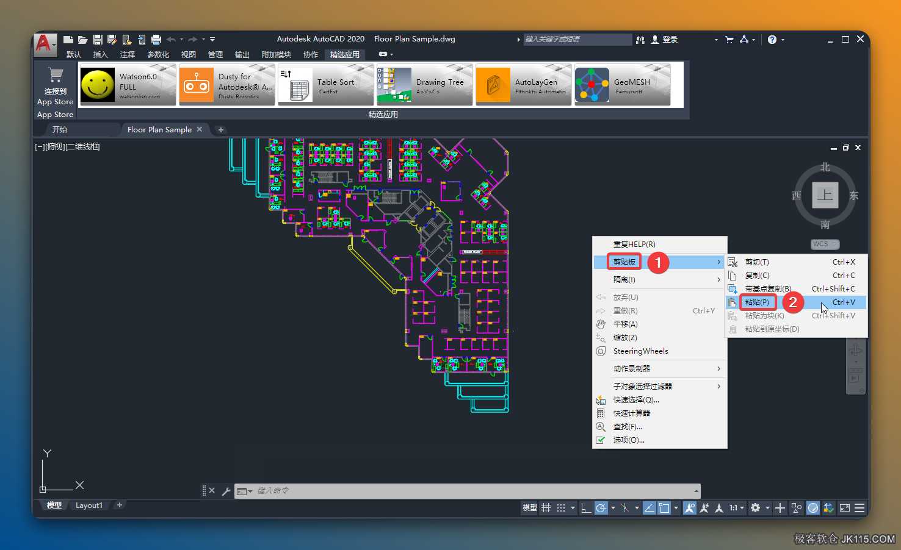Click the Connect to App Store cart icon
901x550 pixels.
(56, 75)
